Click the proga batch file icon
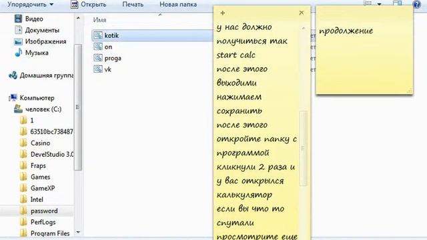 click(x=98, y=58)
